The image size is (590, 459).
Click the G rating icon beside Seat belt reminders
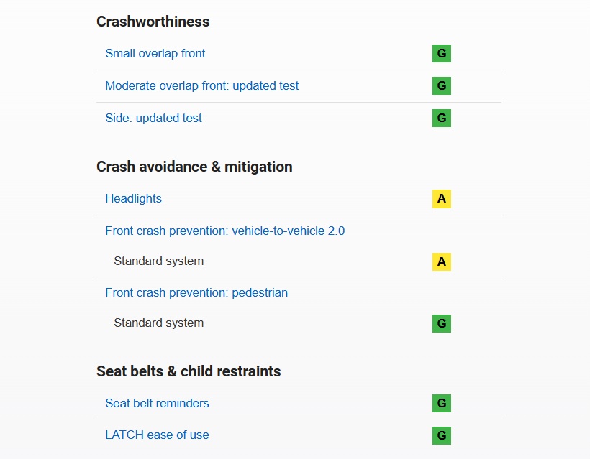pos(441,403)
